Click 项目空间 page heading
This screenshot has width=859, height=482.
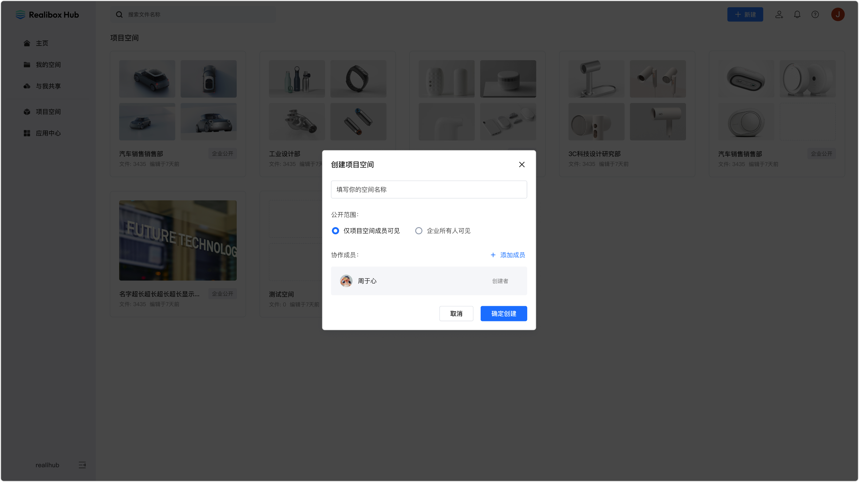(x=125, y=38)
